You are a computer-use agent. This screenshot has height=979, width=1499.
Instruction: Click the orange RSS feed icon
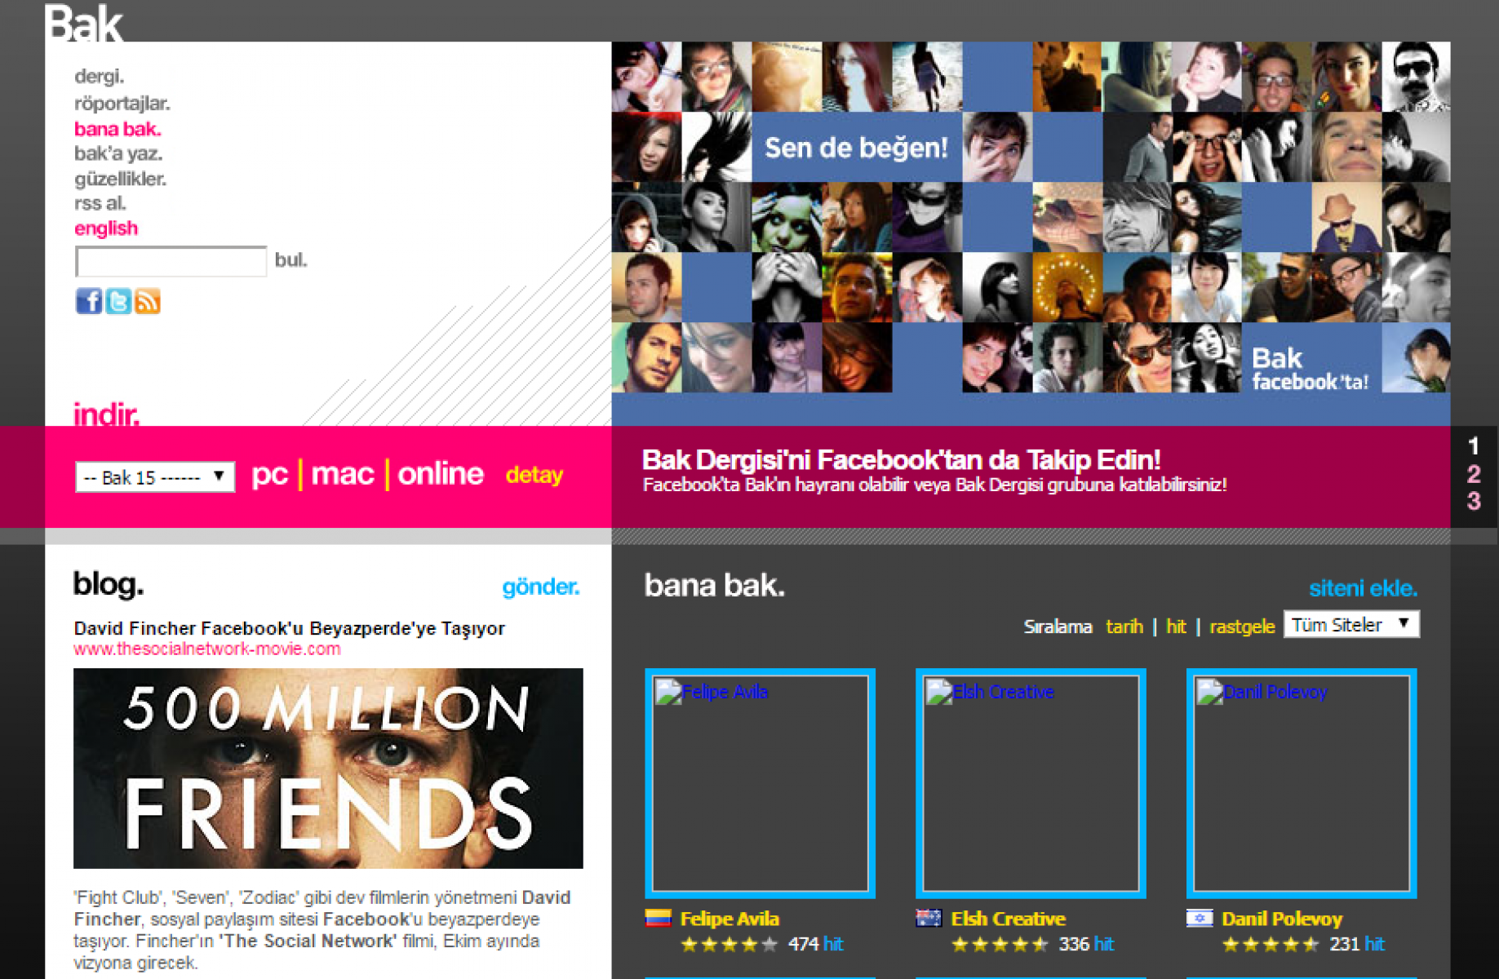click(x=148, y=301)
